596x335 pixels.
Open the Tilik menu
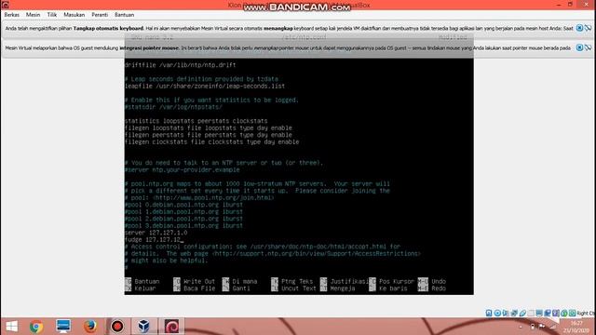[x=52, y=15]
